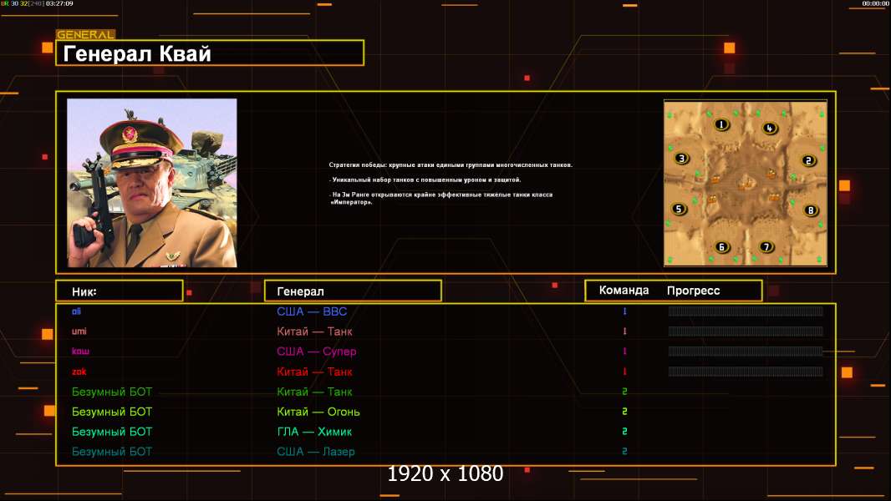Select start position 3 on the map
Screen dimensions: 891x501
(x=682, y=159)
